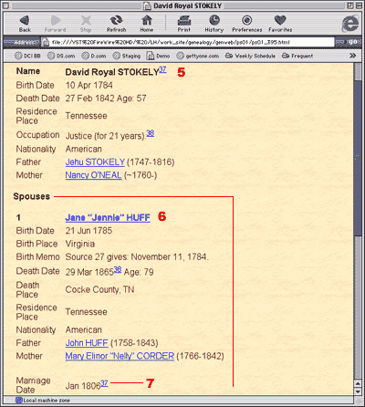365x407 pixels.
Task: Click the go button beside address bar
Action: tap(349, 42)
